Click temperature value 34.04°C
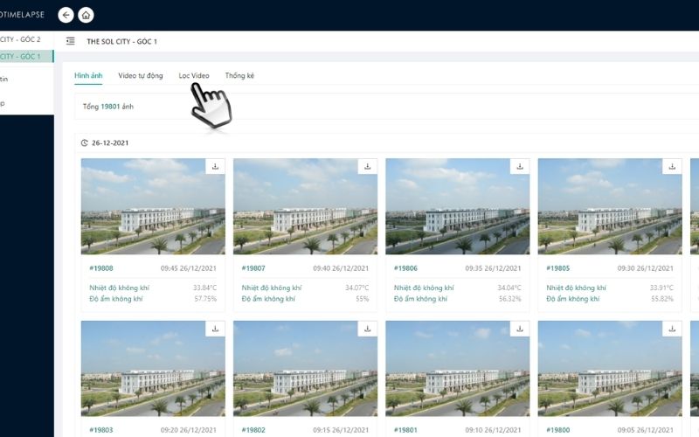Screen dimensions: 699x437 509,288
